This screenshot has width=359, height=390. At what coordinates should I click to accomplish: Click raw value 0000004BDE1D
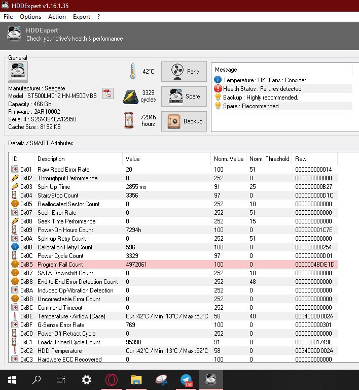[x=314, y=265]
